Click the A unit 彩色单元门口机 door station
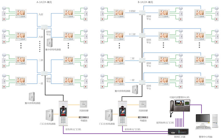 coord(63,113)
